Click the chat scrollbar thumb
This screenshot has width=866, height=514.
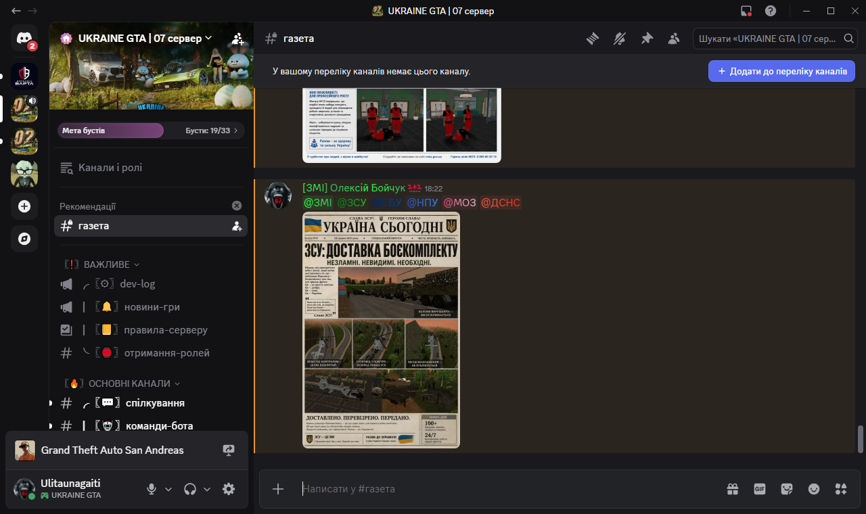pyautogui.click(x=861, y=440)
